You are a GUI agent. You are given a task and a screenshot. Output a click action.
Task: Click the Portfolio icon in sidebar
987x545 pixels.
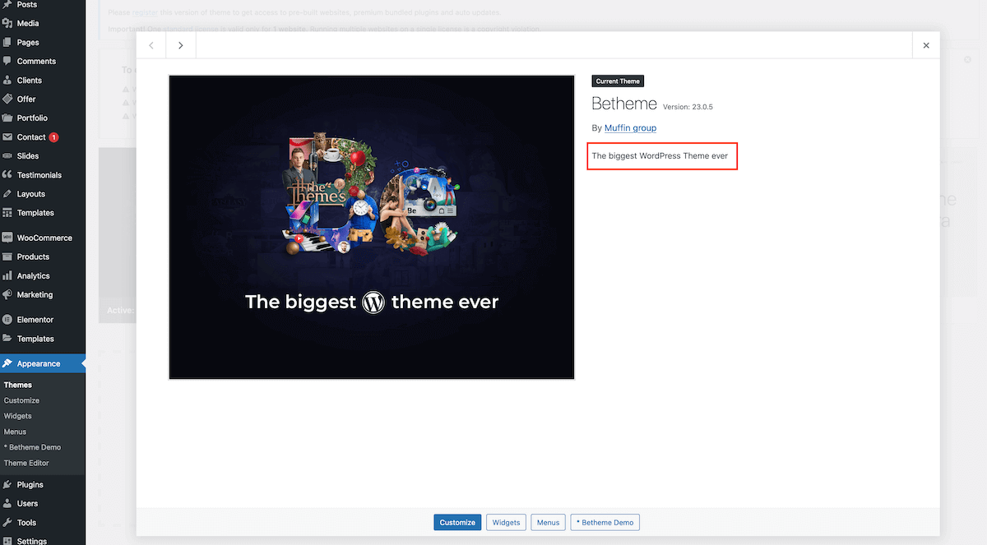tap(7, 118)
